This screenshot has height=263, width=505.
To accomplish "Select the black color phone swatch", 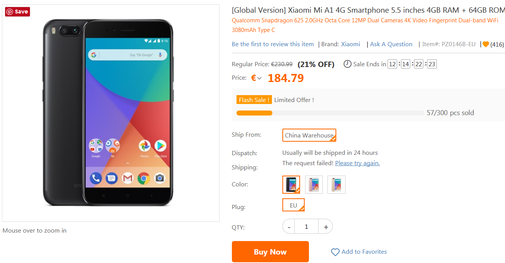I will pyautogui.click(x=291, y=184).
